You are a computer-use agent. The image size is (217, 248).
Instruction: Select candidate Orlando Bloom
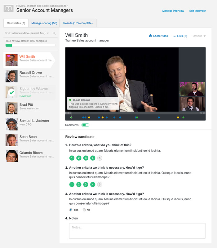pyautogui.click(x=30, y=156)
